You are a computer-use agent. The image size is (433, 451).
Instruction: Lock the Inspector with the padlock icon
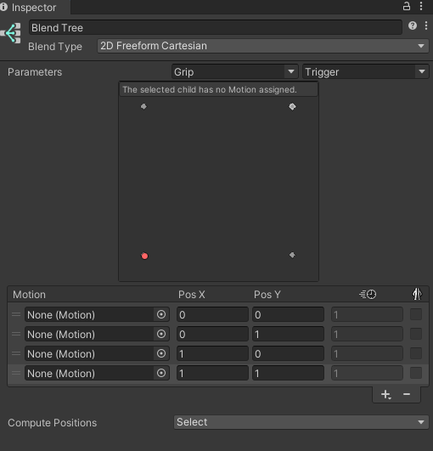point(407,6)
